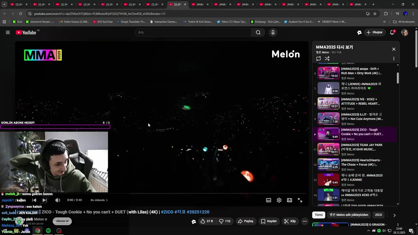Screen dimensions: 418x235
Task: Click the Kaydet save button
Action: click(269, 221)
